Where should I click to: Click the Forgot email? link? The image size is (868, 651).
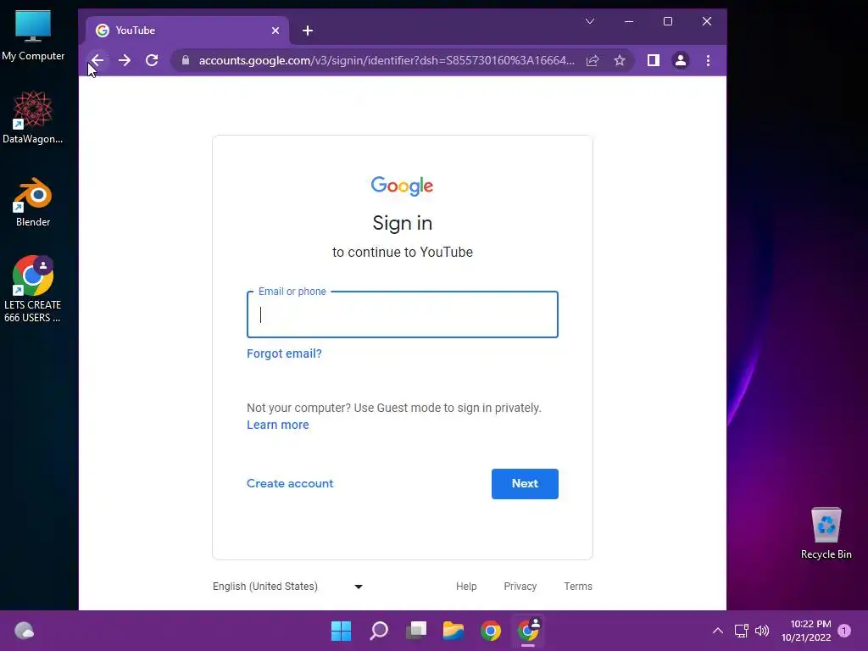point(284,353)
